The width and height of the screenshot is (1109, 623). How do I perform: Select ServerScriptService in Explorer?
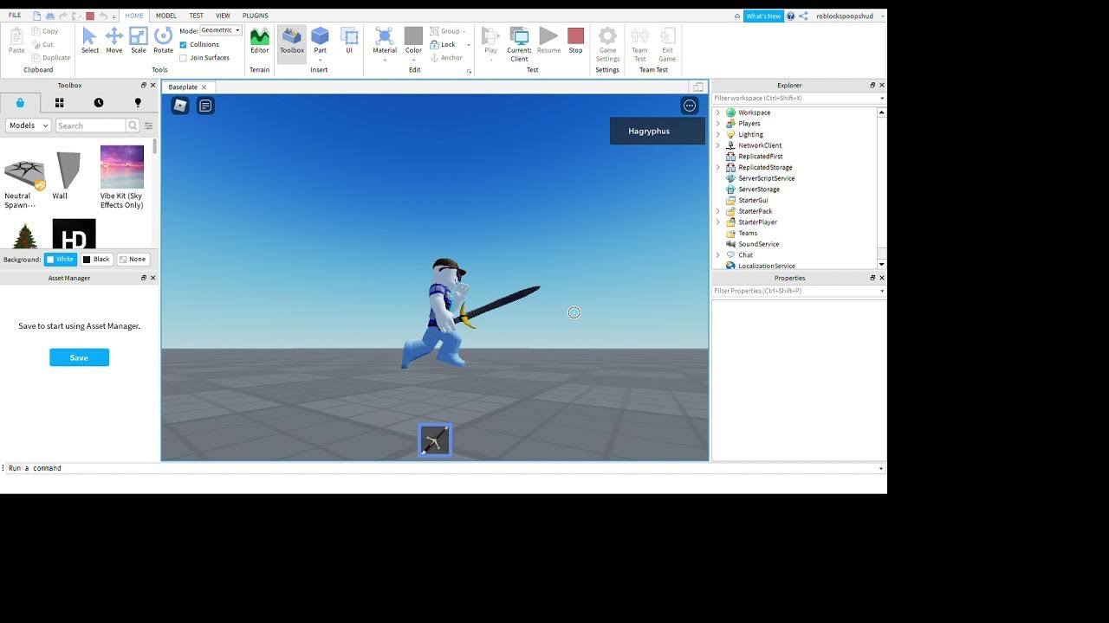coord(766,178)
